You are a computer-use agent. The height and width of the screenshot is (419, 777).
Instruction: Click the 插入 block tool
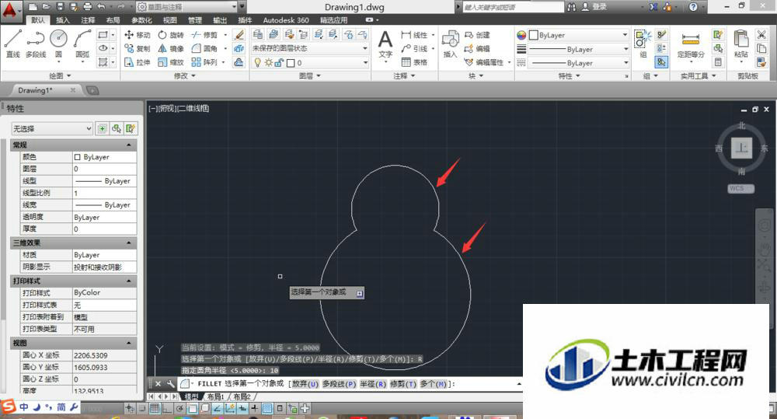(x=450, y=44)
